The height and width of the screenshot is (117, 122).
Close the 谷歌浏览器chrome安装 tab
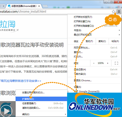[39, 6]
